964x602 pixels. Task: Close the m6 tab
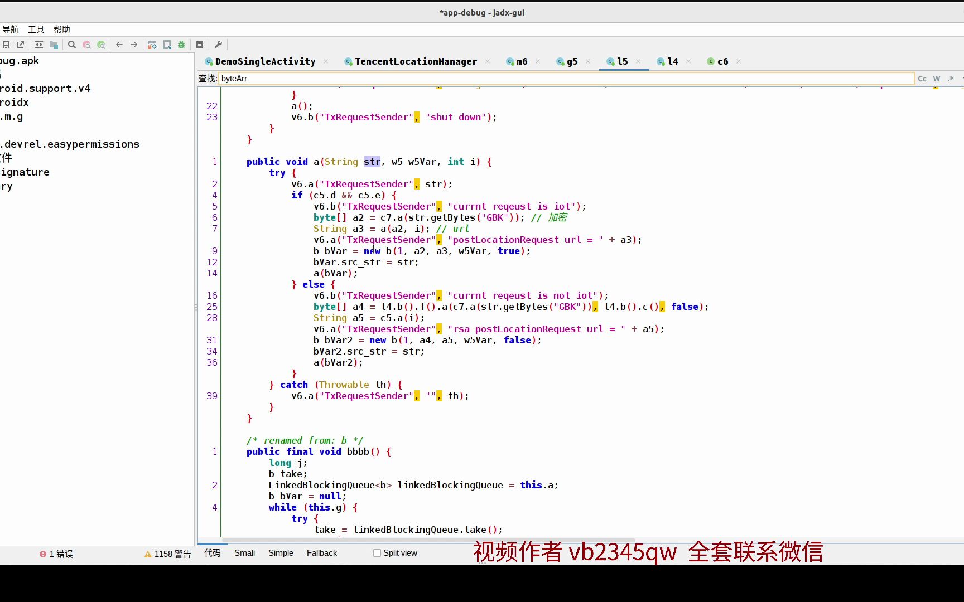pyautogui.click(x=538, y=61)
